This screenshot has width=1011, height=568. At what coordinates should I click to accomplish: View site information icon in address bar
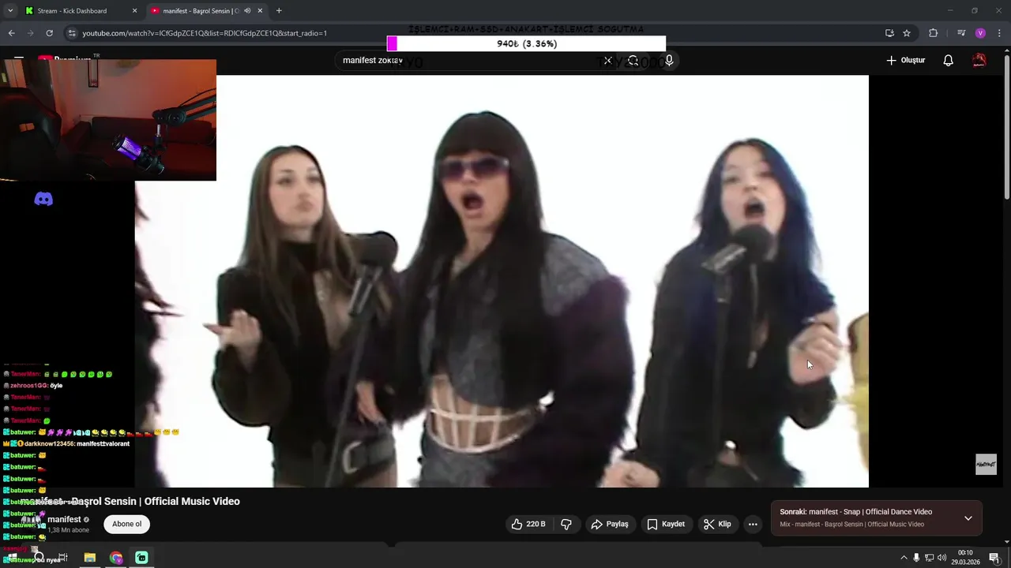pyautogui.click(x=72, y=33)
